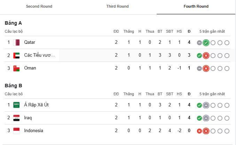This screenshot has height=145, width=236.
Task: Click Indonesia's first red loss icon
Action: [199, 131]
